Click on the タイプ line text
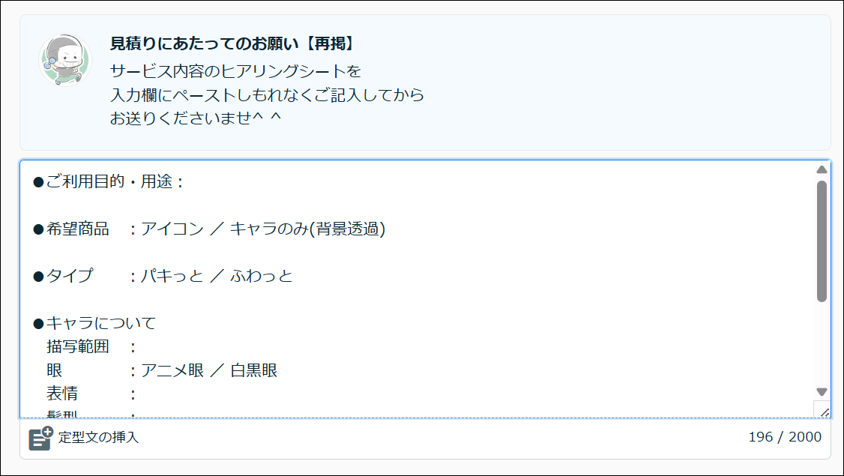 (x=163, y=276)
